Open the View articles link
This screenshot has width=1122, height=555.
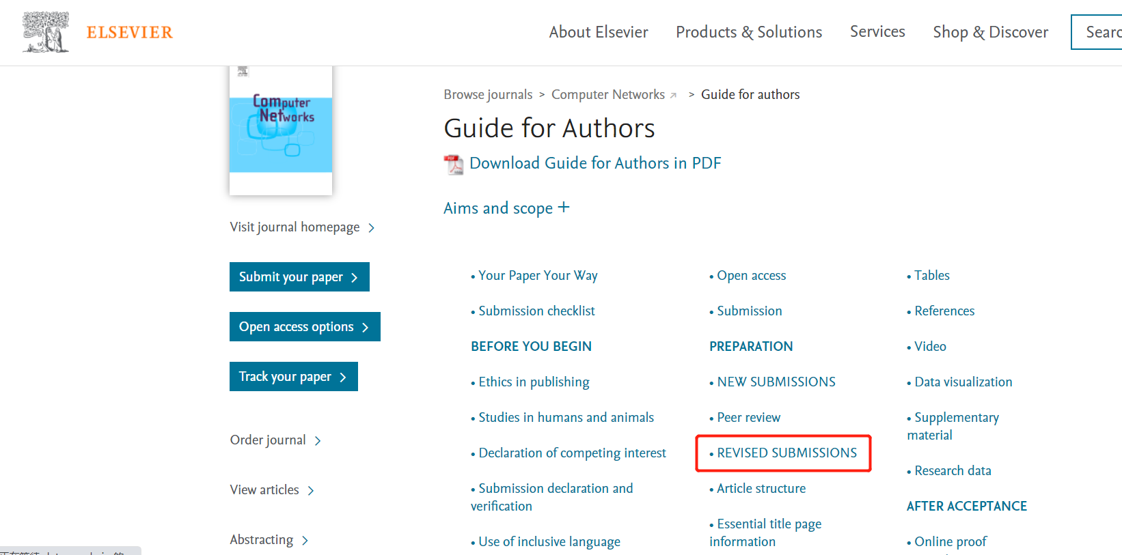pos(264,490)
